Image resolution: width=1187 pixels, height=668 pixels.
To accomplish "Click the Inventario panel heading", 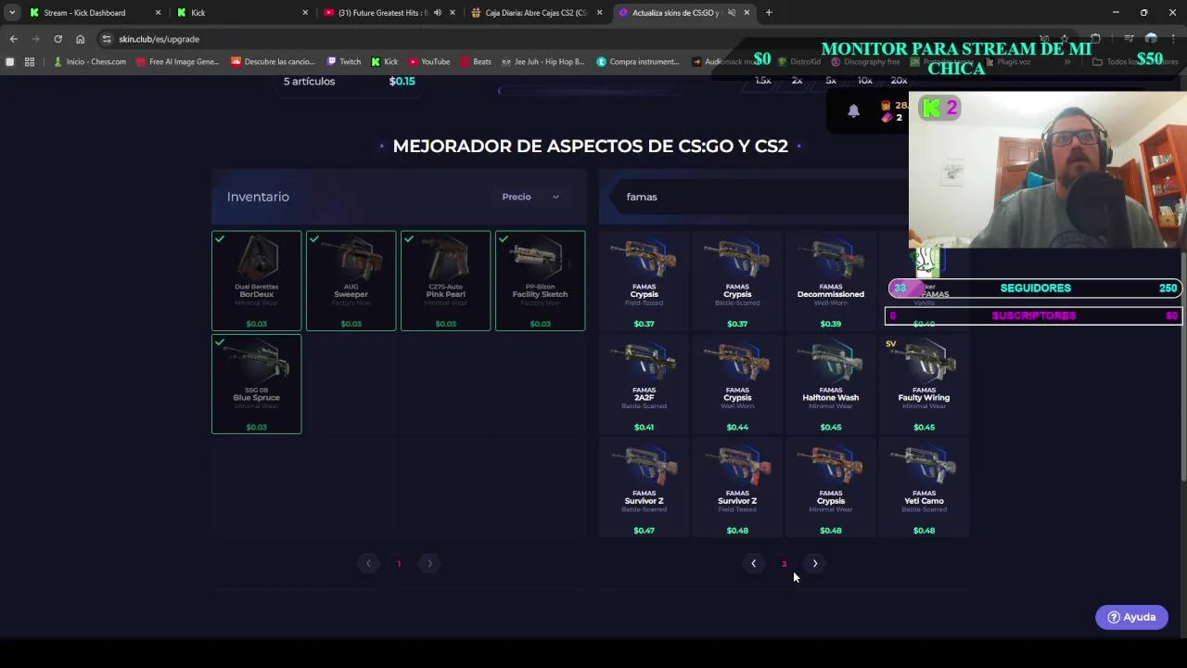I will (x=258, y=197).
